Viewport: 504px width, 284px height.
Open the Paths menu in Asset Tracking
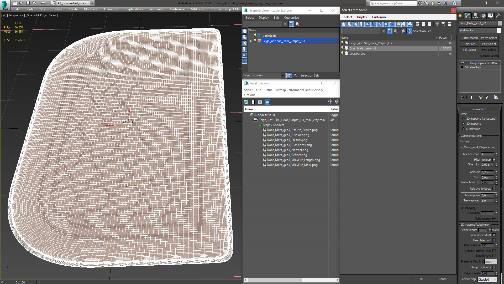tap(268, 90)
